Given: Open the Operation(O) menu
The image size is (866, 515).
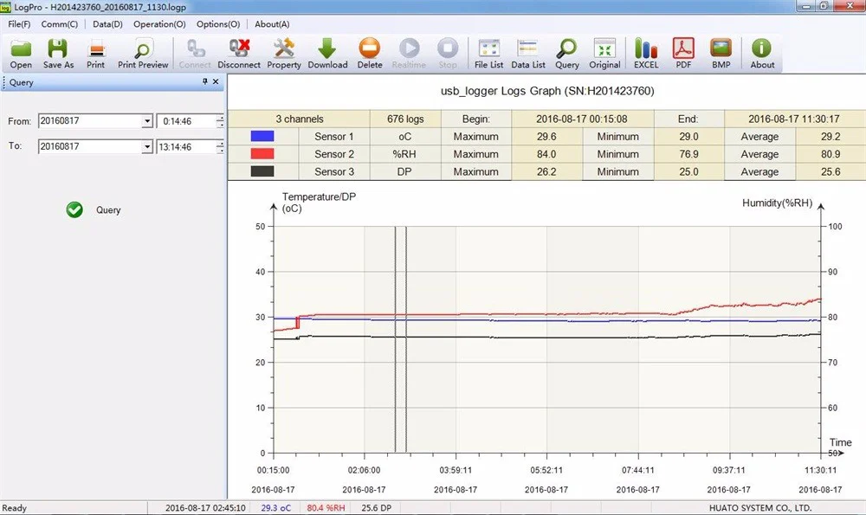Looking at the screenshot, I should pos(158,24).
